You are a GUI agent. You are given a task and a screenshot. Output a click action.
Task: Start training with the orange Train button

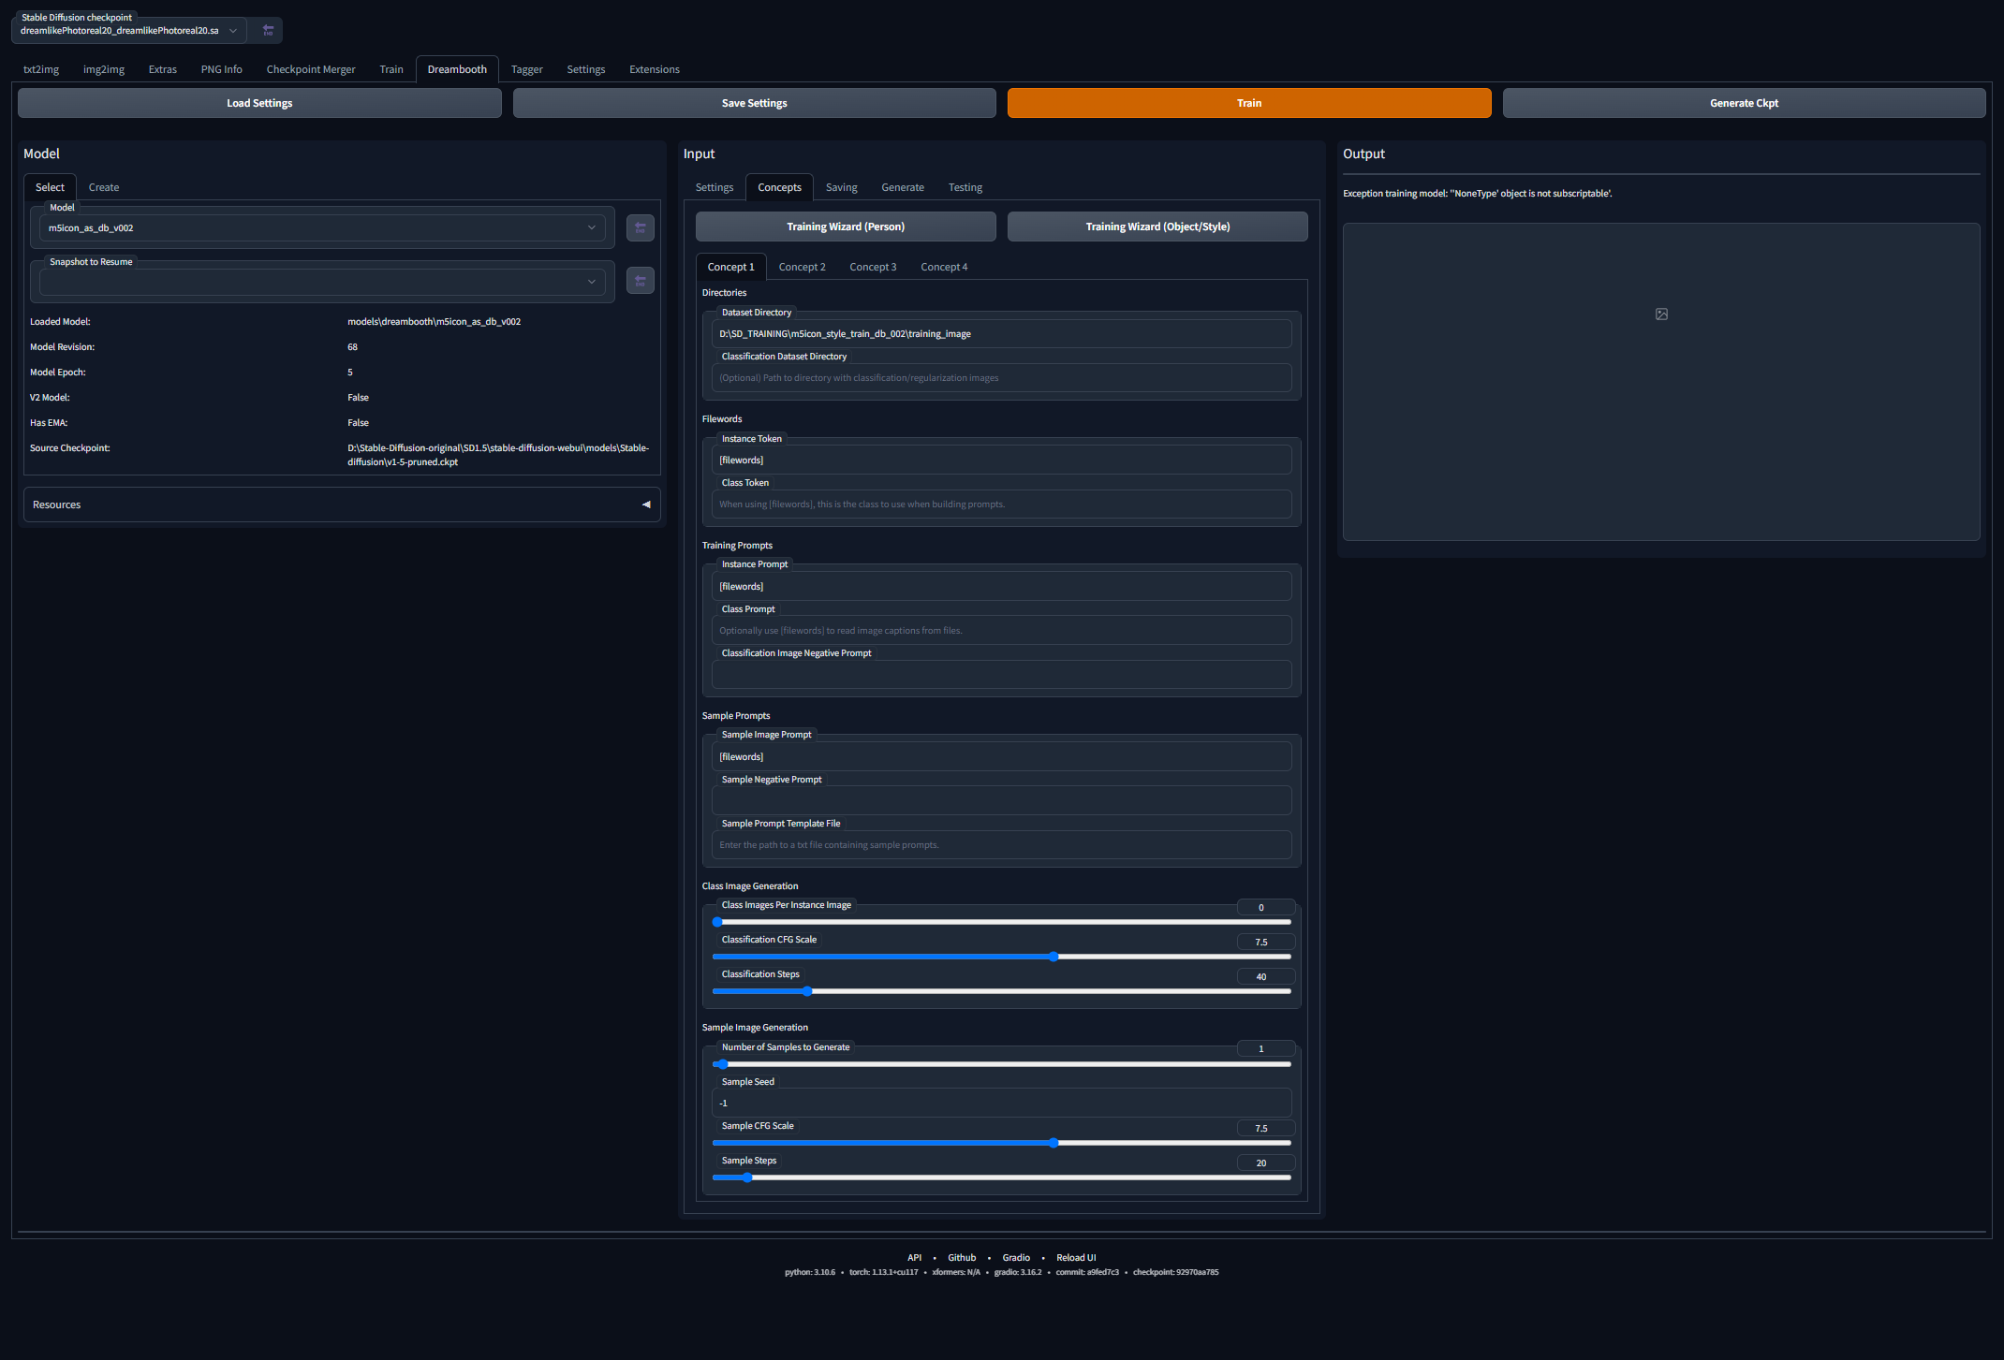[x=1249, y=103]
